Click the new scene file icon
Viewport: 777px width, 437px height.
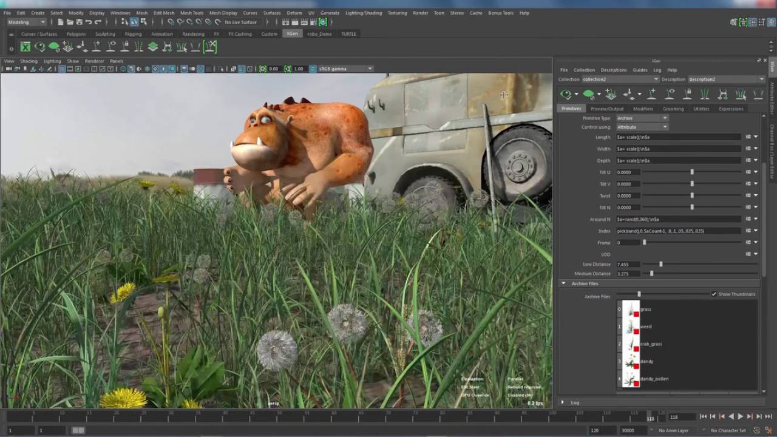pyautogui.click(x=61, y=22)
